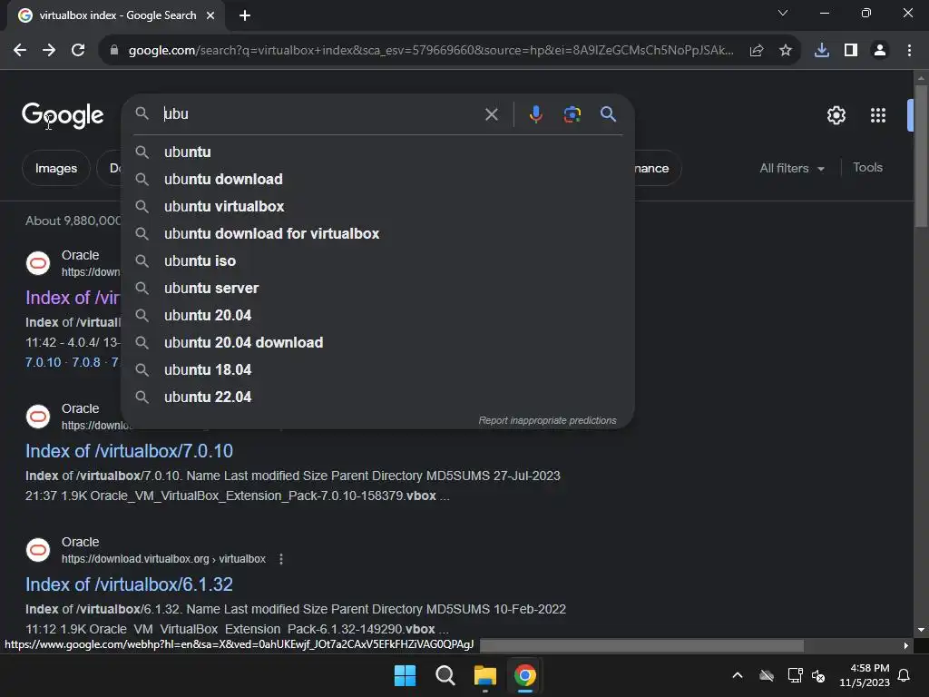This screenshot has width=929, height=697.
Task: Choose suggestion 'ubuntu 18.04'
Action: click(377, 370)
